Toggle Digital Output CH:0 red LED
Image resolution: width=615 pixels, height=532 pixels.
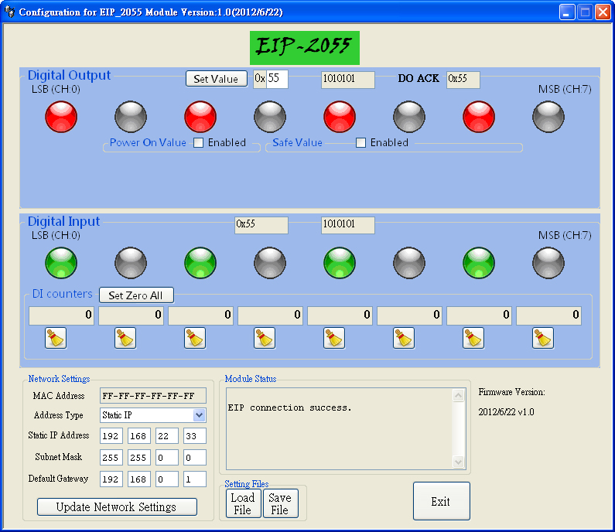(x=61, y=117)
